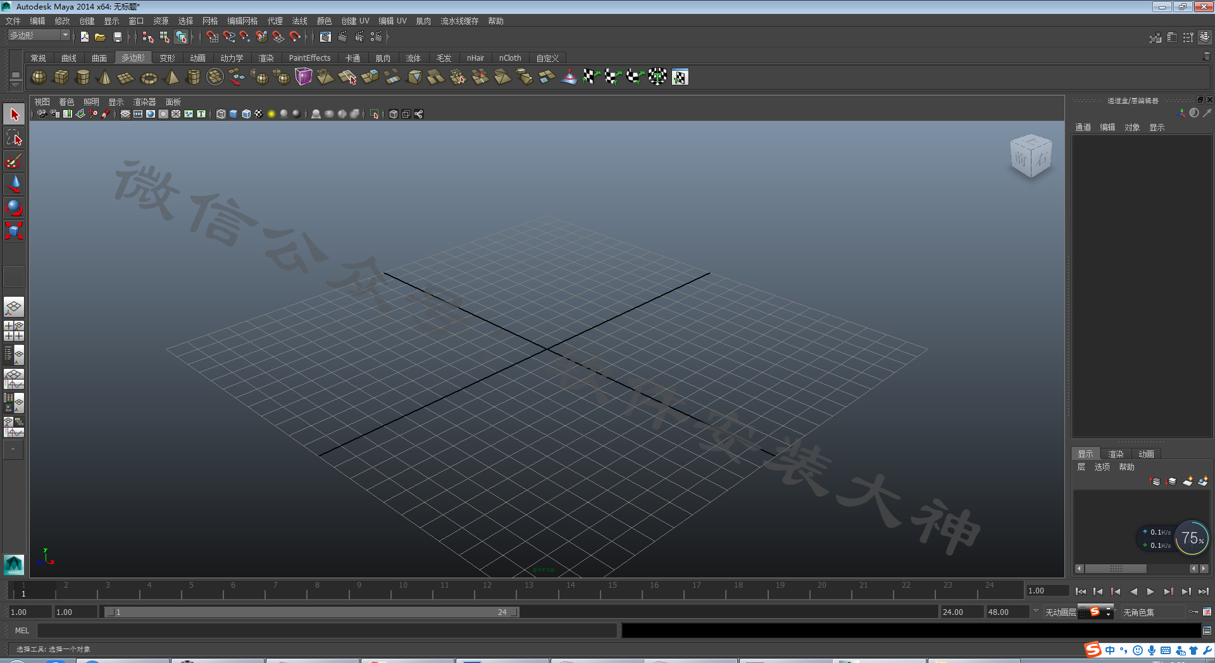Toggle snap to points magnet
Screen dimensions: 1215x663
click(x=245, y=37)
